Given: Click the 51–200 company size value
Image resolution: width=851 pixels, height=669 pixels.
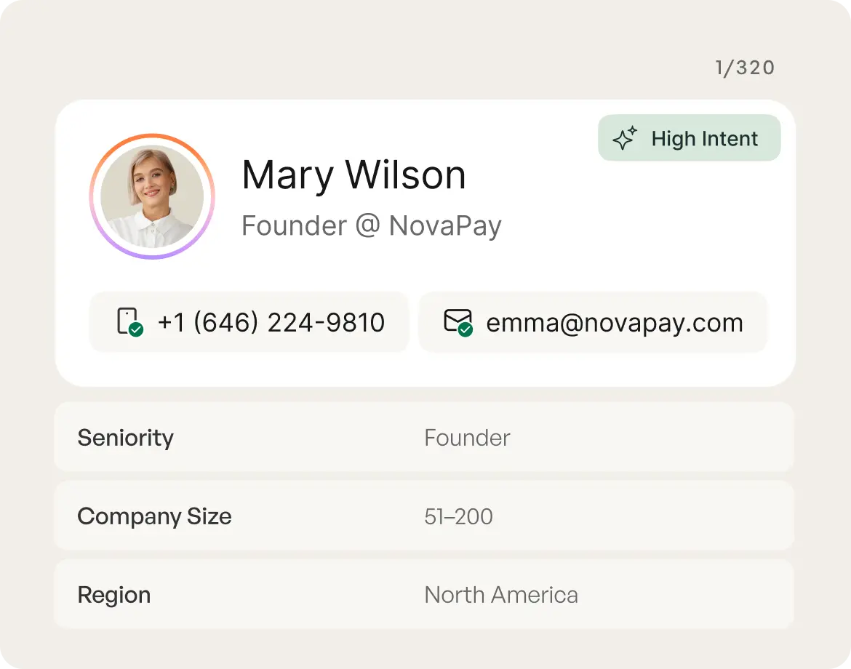Looking at the screenshot, I should click(458, 516).
